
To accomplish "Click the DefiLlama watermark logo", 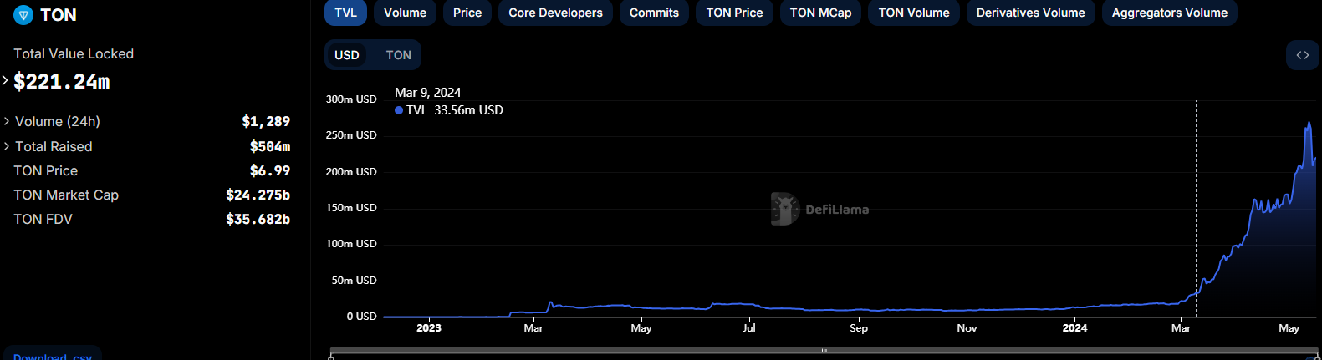I will pos(785,210).
